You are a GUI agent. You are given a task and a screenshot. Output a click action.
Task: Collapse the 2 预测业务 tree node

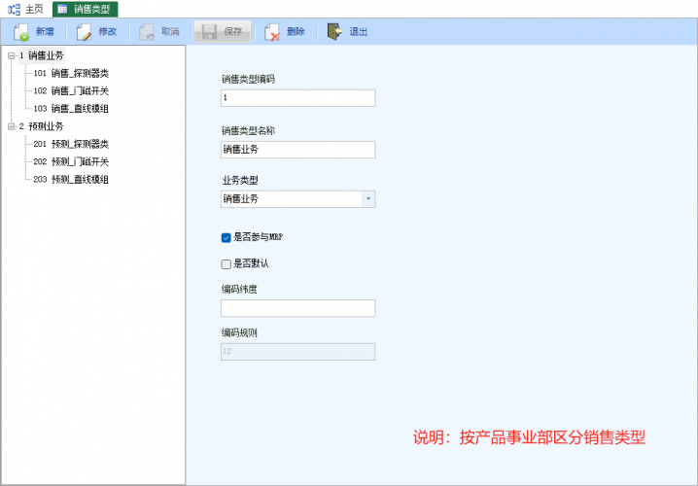coord(10,126)
